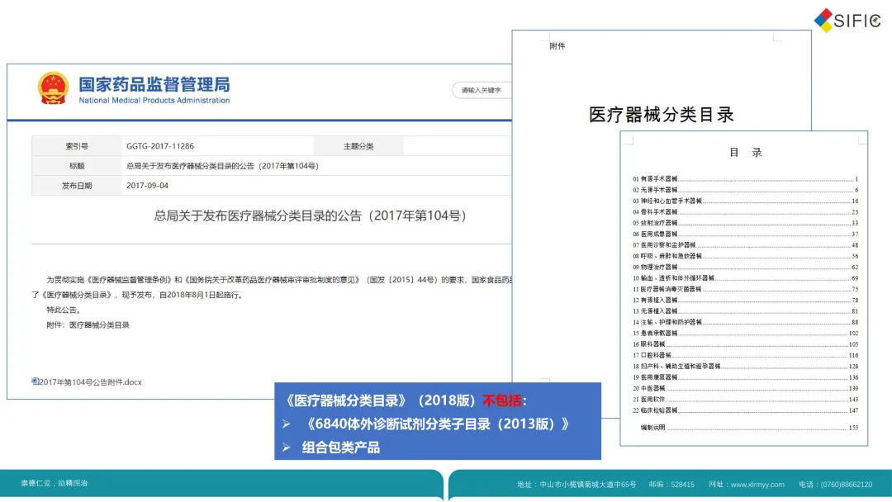Screen dimensions: 892x502
Task: Open TOC entry 10 输血、透析和体外循环器械
Action: click(745, 278)
